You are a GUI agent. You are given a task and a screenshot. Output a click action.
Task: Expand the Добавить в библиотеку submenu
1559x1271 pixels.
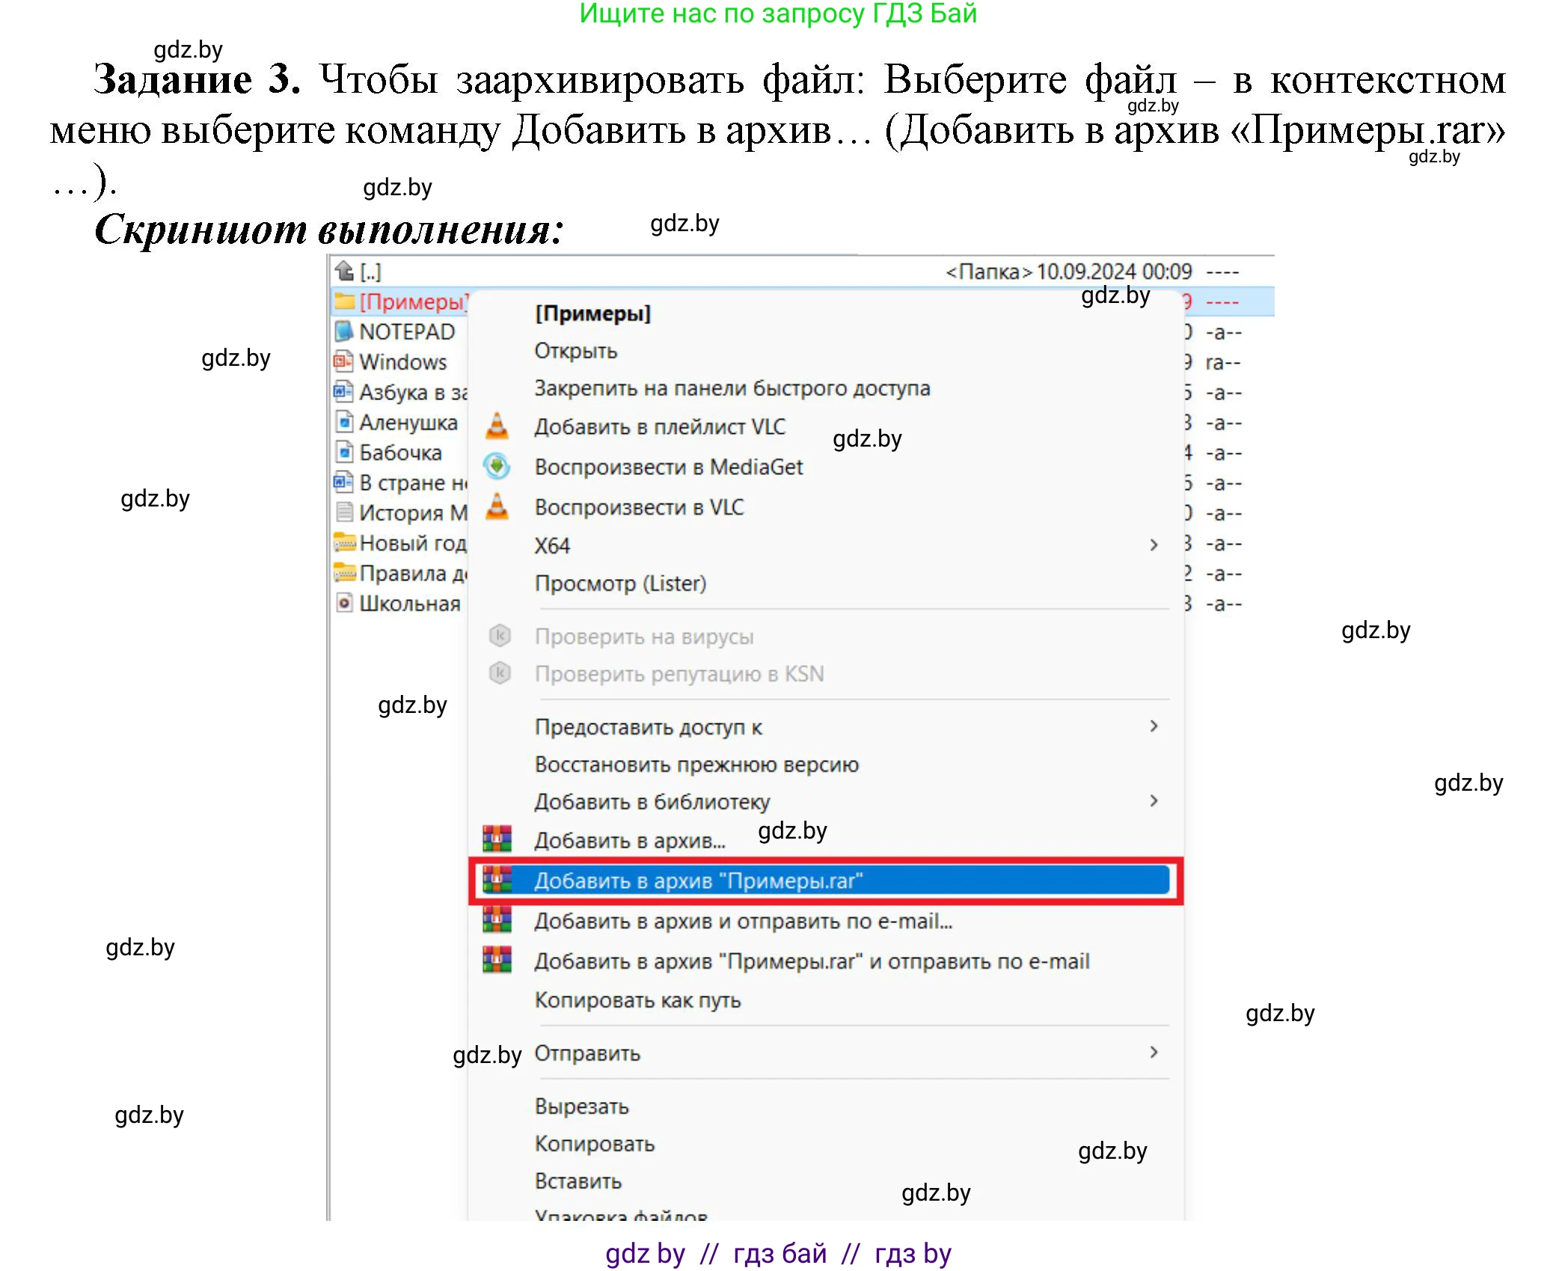[x=1152, y=801]
